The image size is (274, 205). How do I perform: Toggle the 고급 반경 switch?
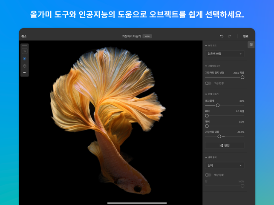click(x=208, y=83)
